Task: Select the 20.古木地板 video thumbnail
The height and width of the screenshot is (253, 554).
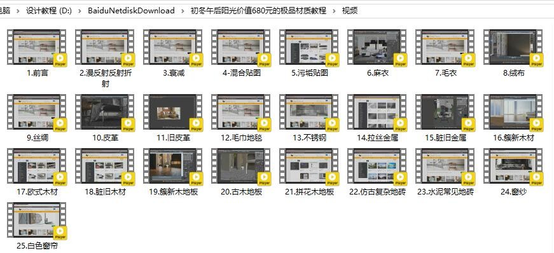Action: pyautogui.click(x=241, y=167)
